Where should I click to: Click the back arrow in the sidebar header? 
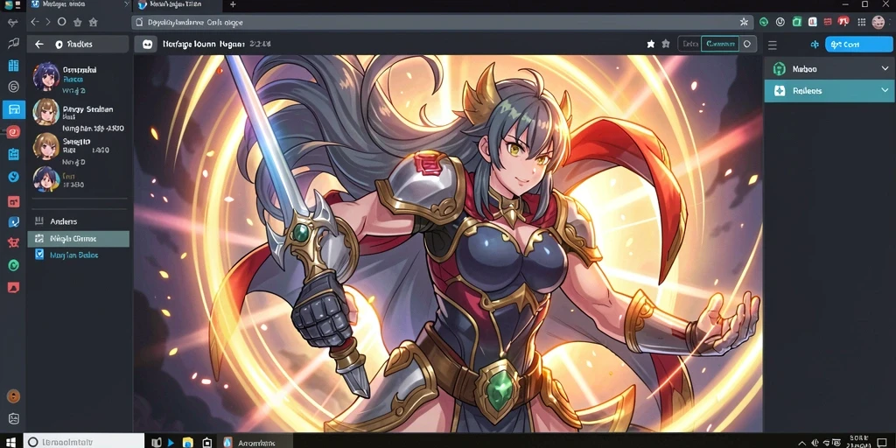(x=38, y=44)
